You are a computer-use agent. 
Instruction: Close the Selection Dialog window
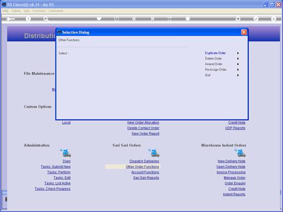[244, 32]
